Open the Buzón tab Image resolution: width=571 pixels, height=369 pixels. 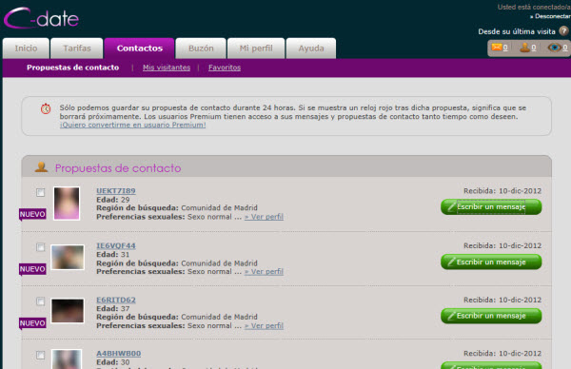tap(201, 49)
